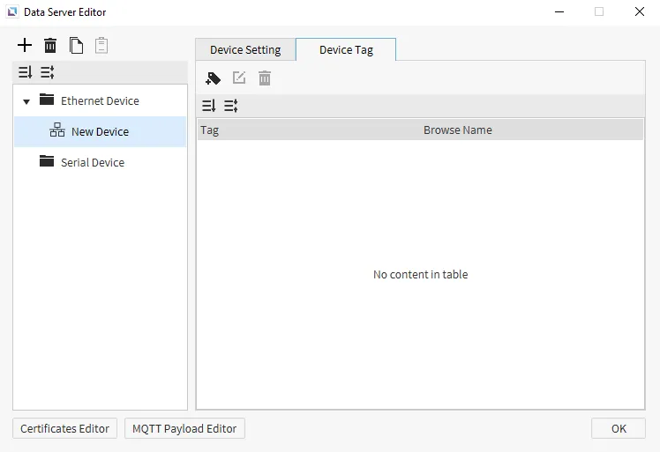This screenshot has height=452, width=660.
Task: Collapse the Ethernet Device tree node arrow
Action: (x=26, y=101)
